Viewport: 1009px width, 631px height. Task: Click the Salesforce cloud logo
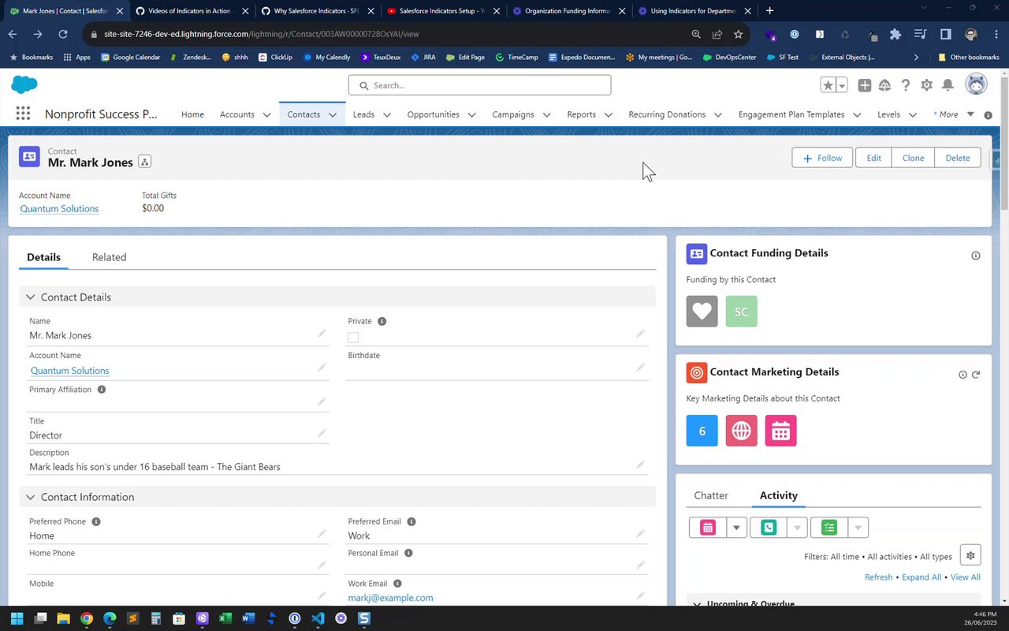(x=24, y=84)
